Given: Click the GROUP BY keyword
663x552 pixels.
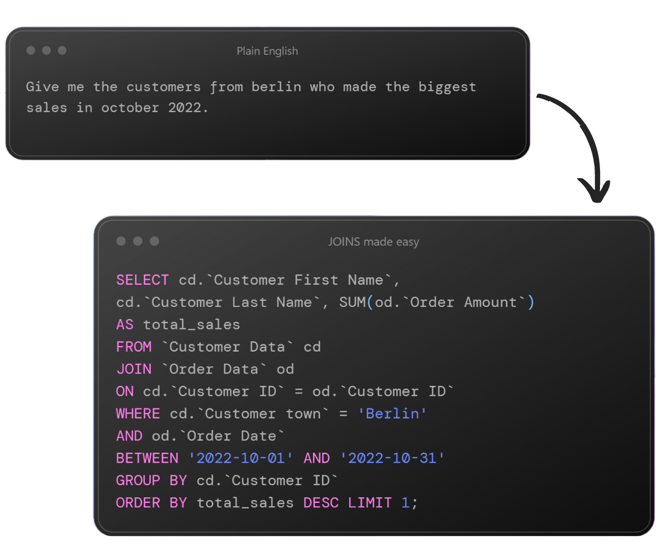Looking at the screenshot, I should tap(151, 480).
